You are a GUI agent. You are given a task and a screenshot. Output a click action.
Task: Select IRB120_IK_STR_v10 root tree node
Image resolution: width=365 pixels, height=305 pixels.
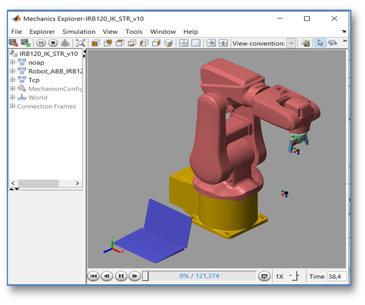pyautogui.click(x=49, y=54)
